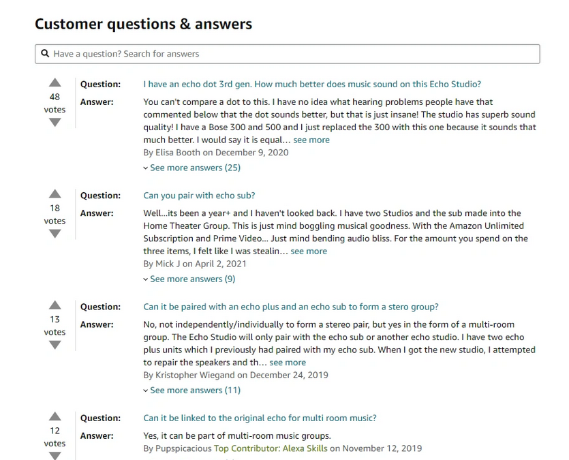Show full Kristopher Wiegand answer via see more
Screen dimensions: 569x460
click(288, 363)
